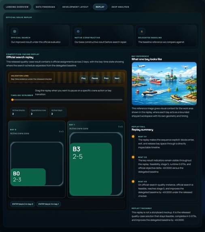Pause the replay
Screen dimensions: 205x232
tap(95, 78)
